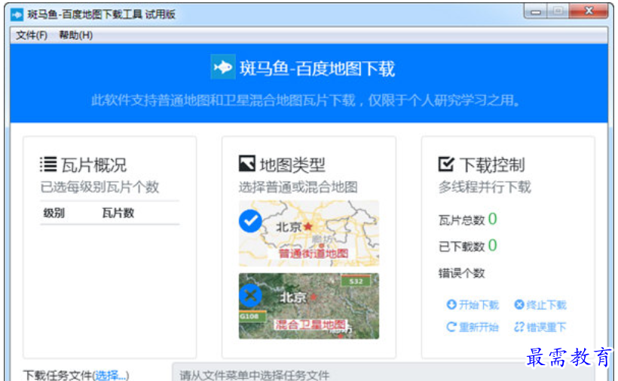This screenshot has height=381, width=618.
Task: Click the title bar app icon
Action: (x=17, y=15)
